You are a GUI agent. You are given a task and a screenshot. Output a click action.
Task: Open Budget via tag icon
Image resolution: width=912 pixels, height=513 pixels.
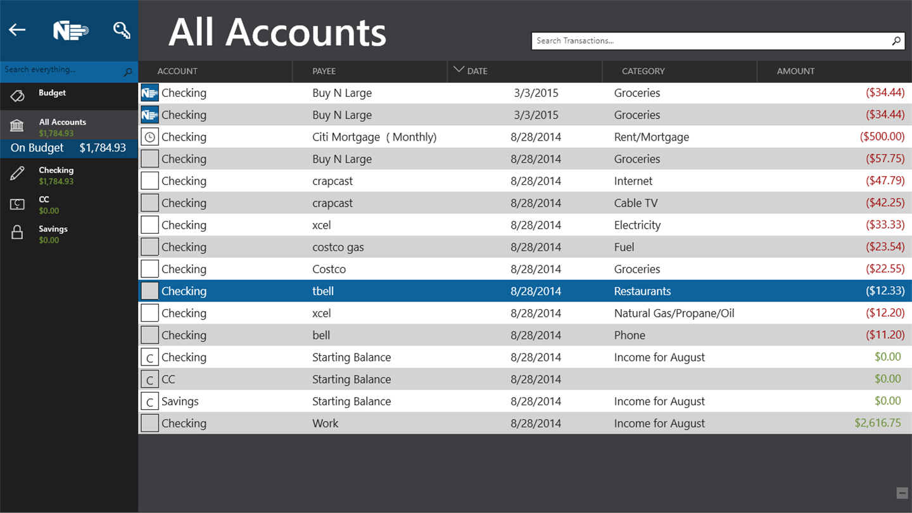pyautogui.click(x=17, y=96)
